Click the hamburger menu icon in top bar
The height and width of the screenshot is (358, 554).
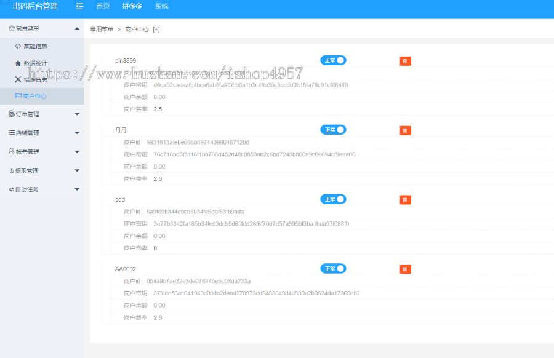click(x=79, y=7)
